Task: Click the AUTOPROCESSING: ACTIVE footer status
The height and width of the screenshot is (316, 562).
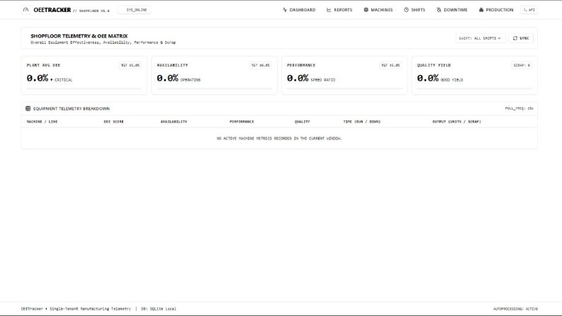Action: click(515, 309)
